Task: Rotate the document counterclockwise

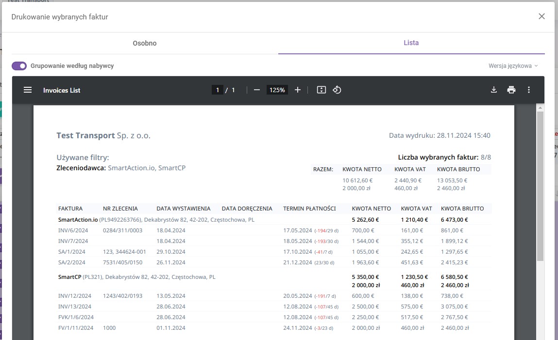Action: tap(337, 90)
